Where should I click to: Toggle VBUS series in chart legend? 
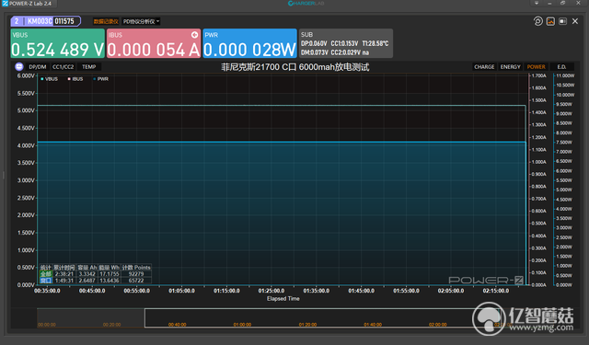49,79
